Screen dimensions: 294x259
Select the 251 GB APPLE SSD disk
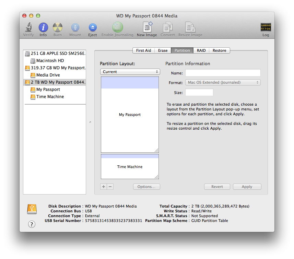(55, 54)
